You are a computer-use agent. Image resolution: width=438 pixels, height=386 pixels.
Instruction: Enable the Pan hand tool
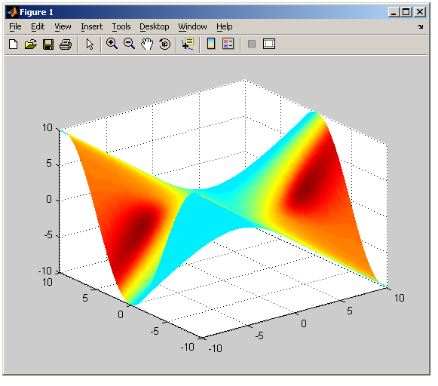pos(147,44)
